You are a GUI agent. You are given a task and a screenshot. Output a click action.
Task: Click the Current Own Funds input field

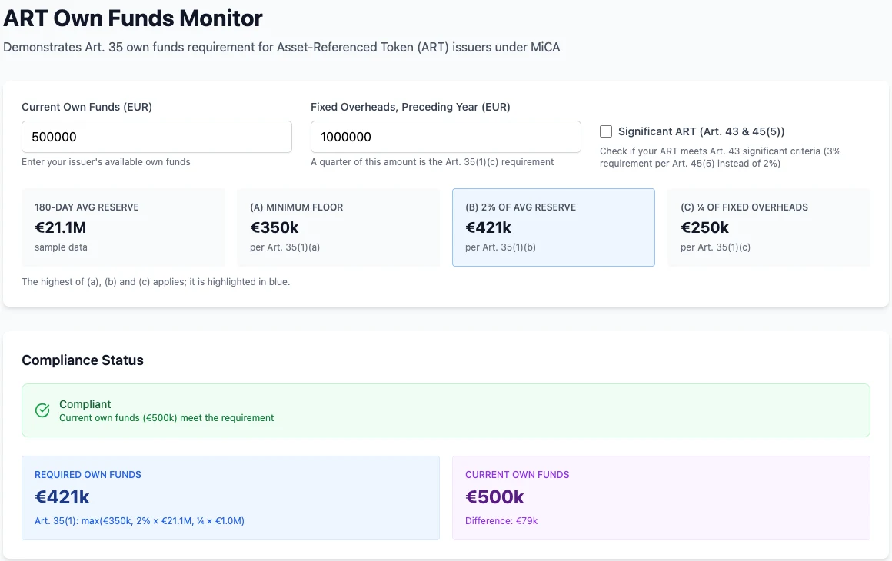coord(156,137)
